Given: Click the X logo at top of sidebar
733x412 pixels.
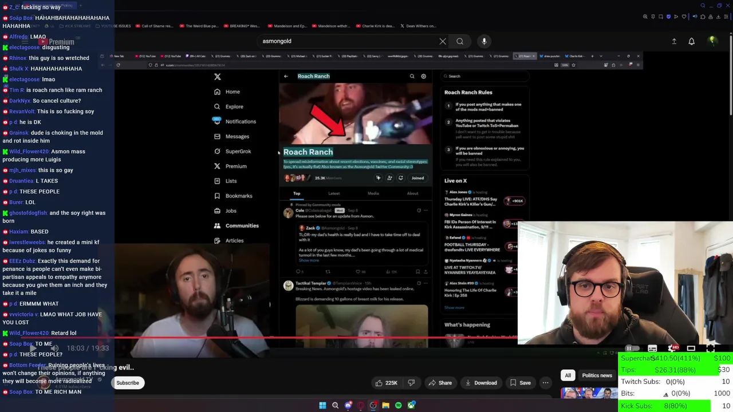Looking at the screenshot, I should pos(217,77).
